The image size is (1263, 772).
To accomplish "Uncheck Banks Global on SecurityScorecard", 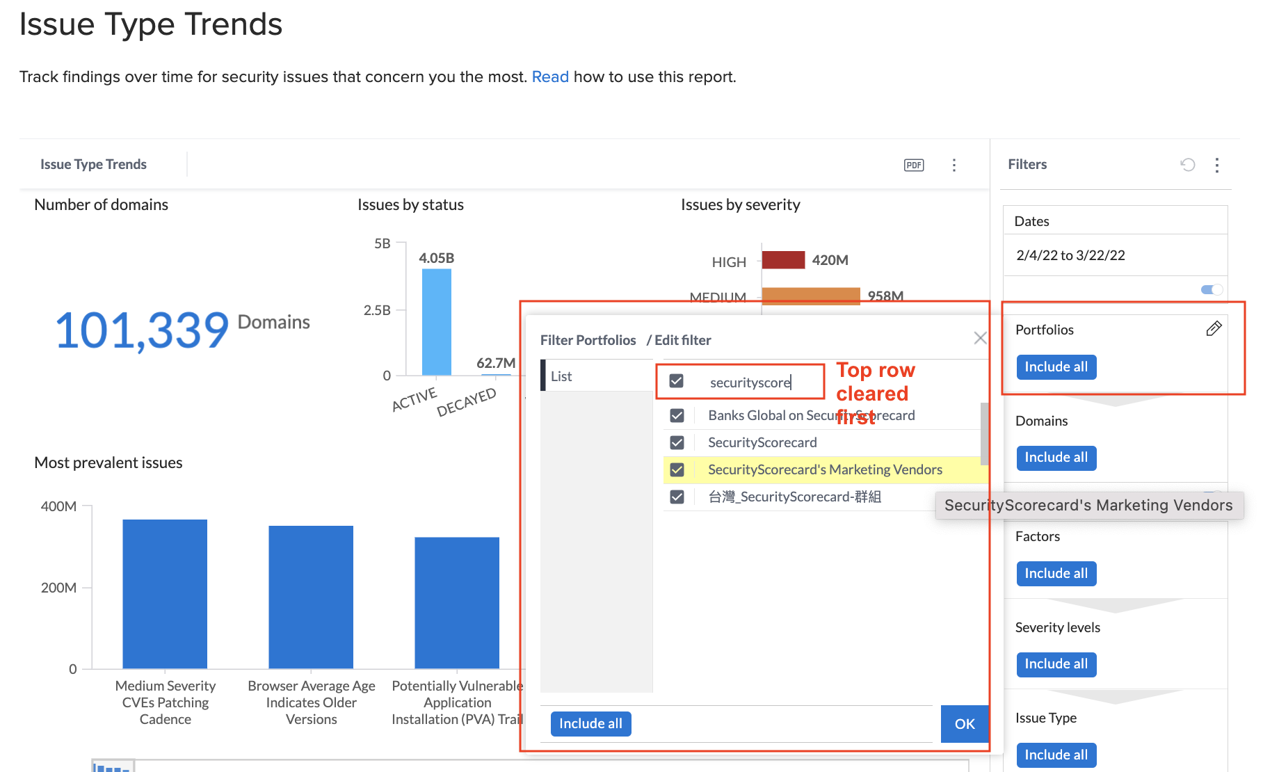I will coord(677,415).
